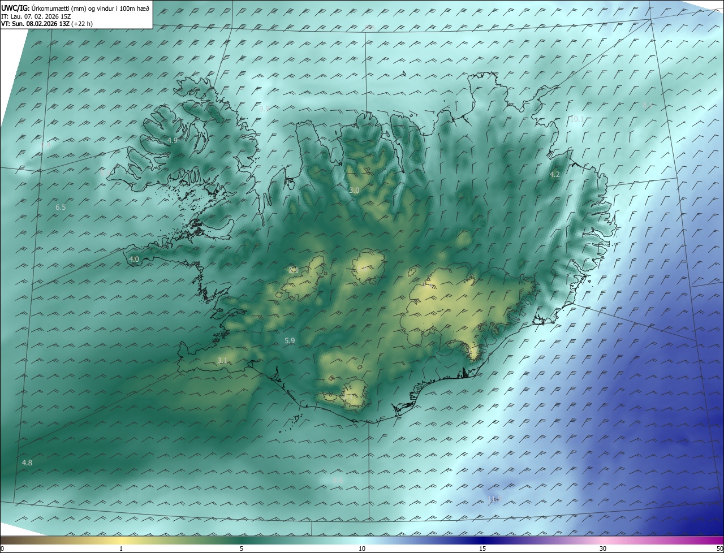The width and height of the screenshot is (724, 553).
Task: Click the 1 tick on the color scale
Action: click(x=121, y=549)
